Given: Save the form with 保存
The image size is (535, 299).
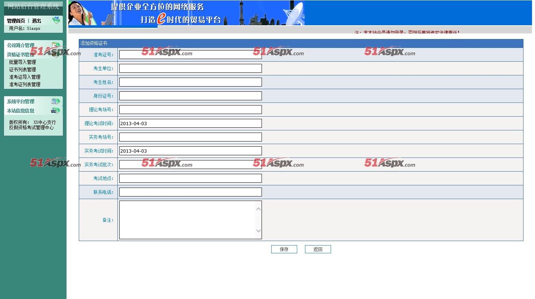Looking at the screenshot, I should coord(284,249).
